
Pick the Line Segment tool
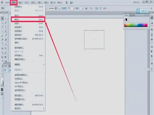pyautogui.click(x=2, y=31)
